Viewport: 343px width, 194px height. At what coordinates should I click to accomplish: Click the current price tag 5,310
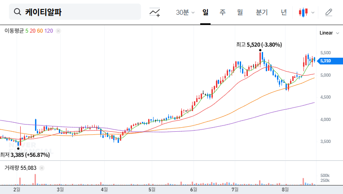coord(325,60)
